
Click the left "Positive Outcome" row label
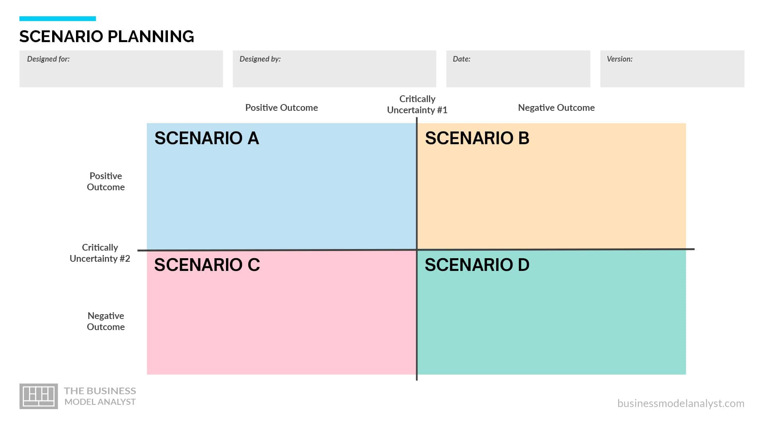(106, 182)
